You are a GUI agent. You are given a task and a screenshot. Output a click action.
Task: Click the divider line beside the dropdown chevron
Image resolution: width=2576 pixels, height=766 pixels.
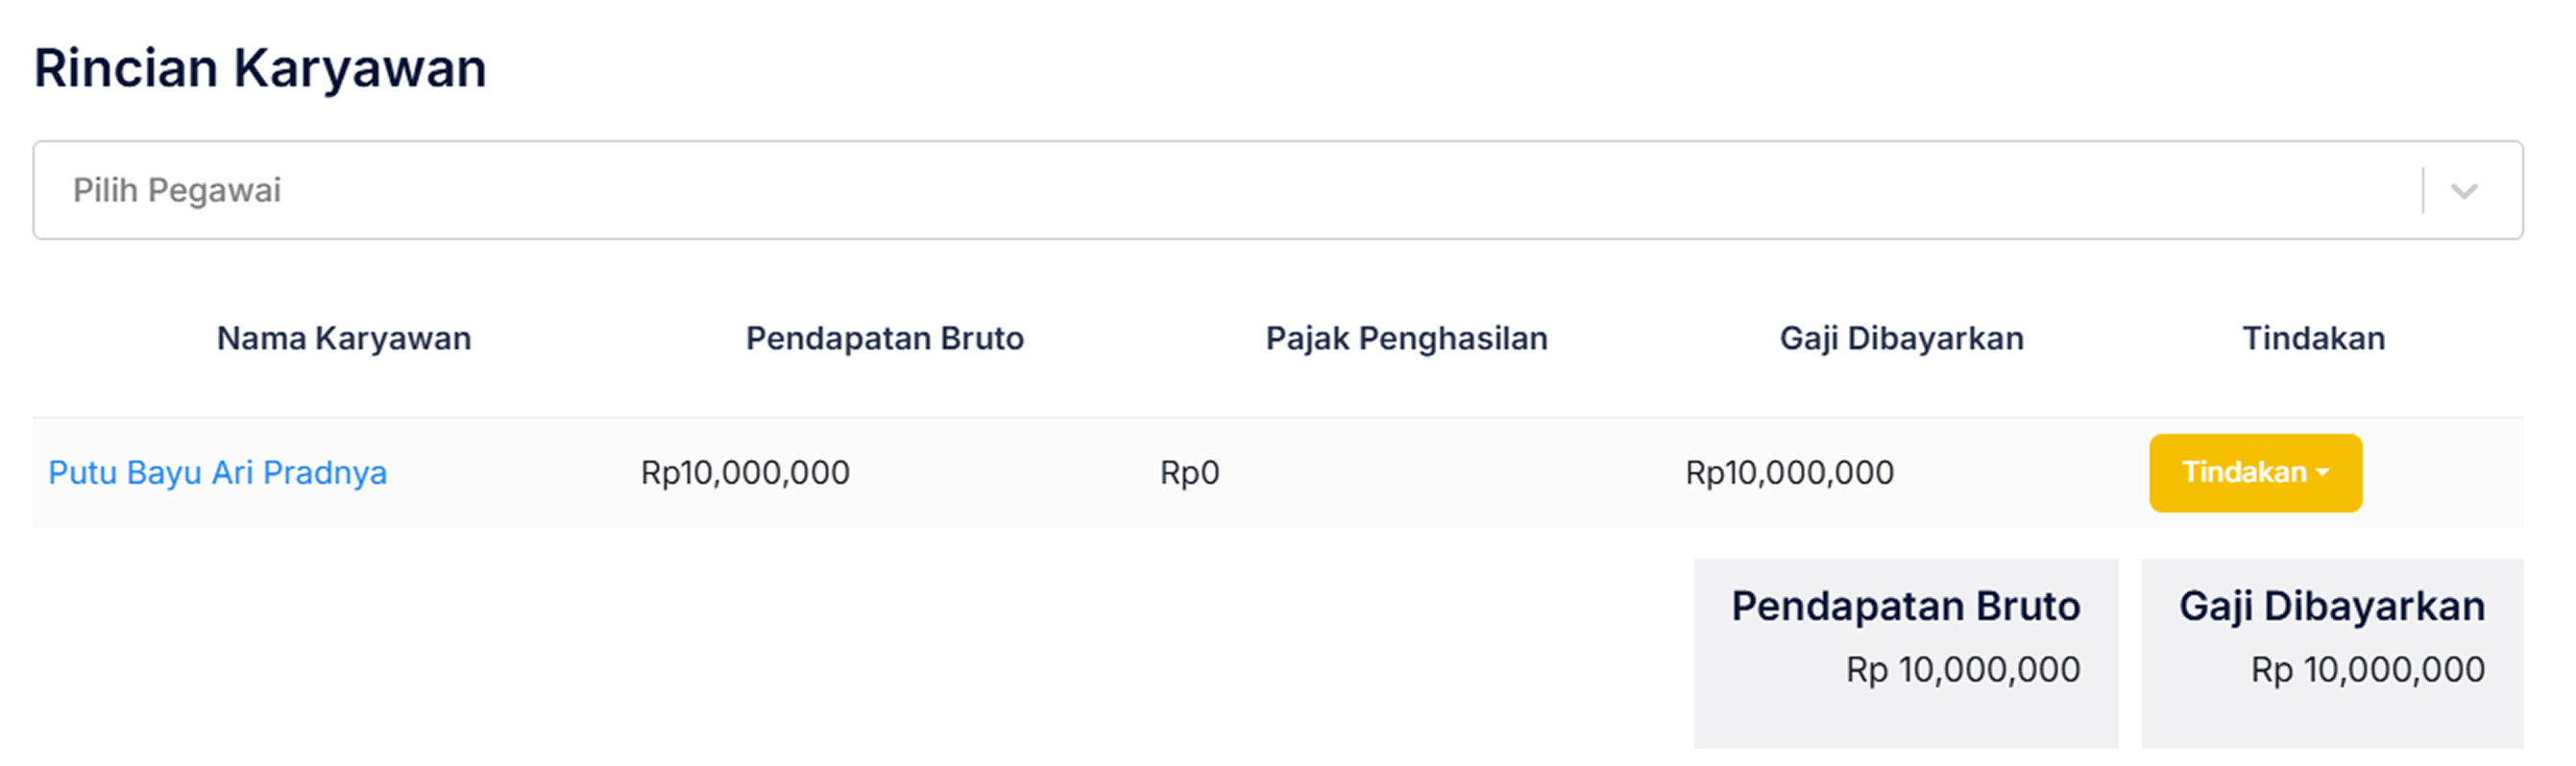point(2424,190)
